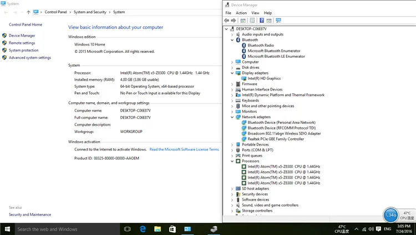Expand the Ports (COM & LPT) node
Image resolution: width=416 pixels, height=235 pixels.
pyautogui.click(x=232, y=150)
